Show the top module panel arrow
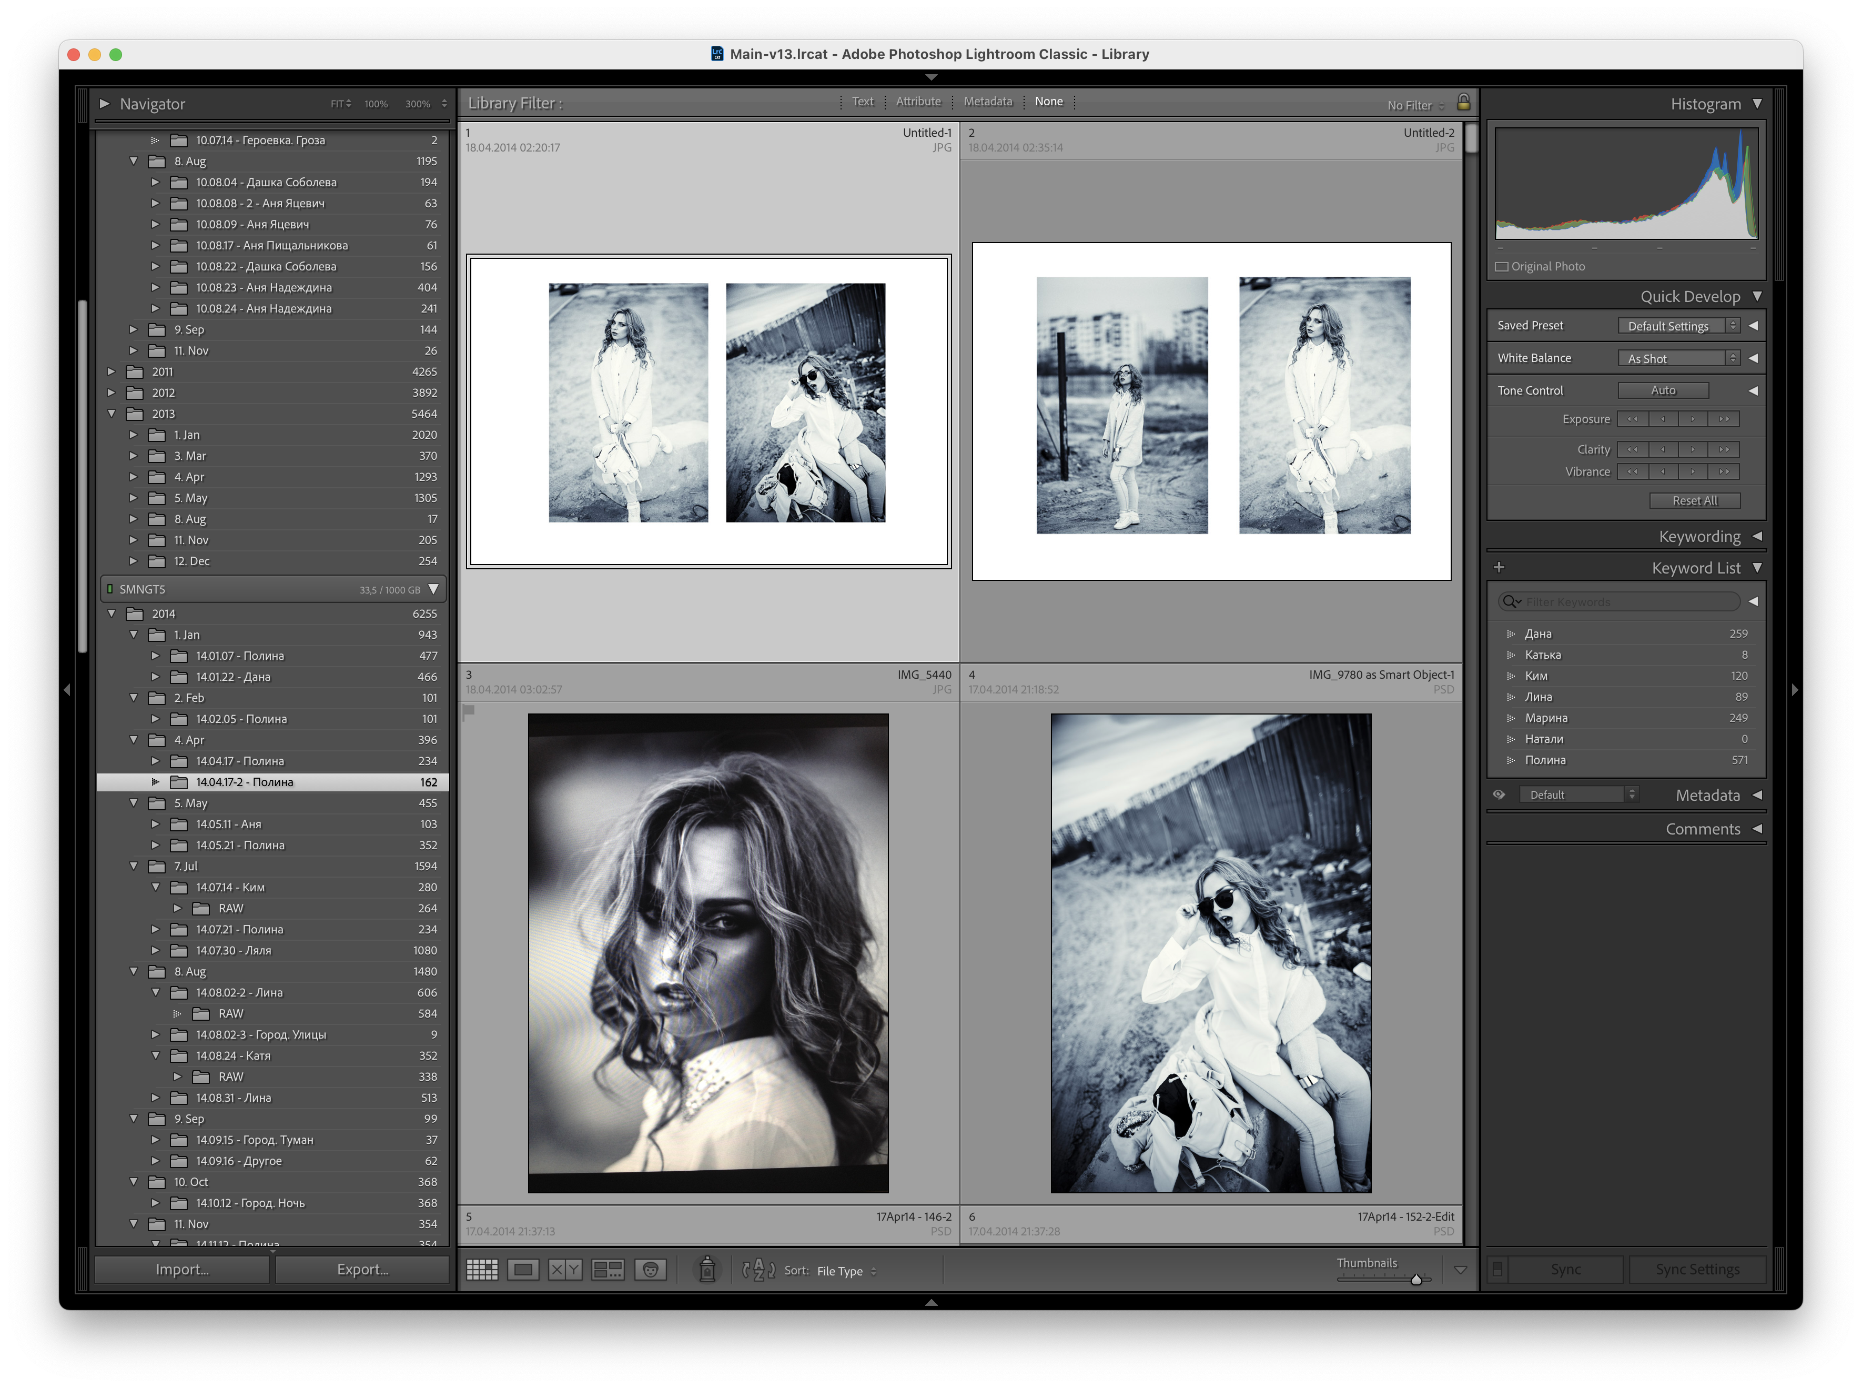Screen dimensions: 1862x1388 click(930, 77)
